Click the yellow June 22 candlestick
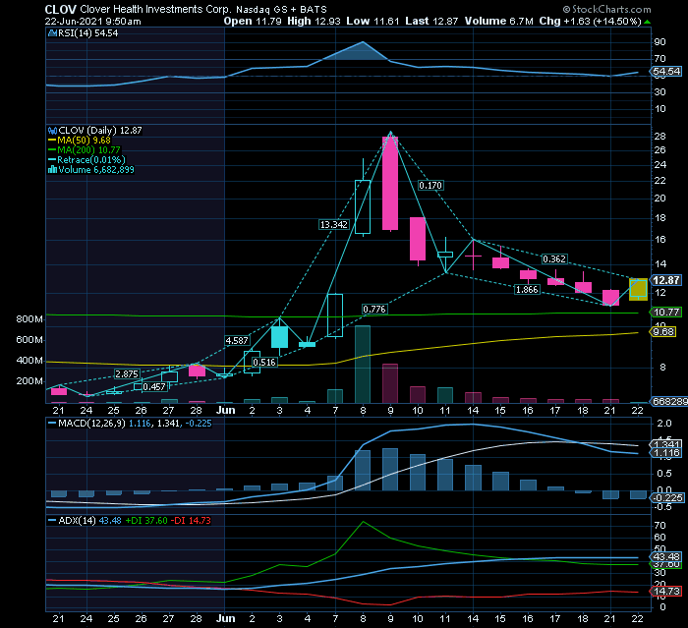Image resolution: width=688 pixels, height=628 pixels. [x=638, y=290]
